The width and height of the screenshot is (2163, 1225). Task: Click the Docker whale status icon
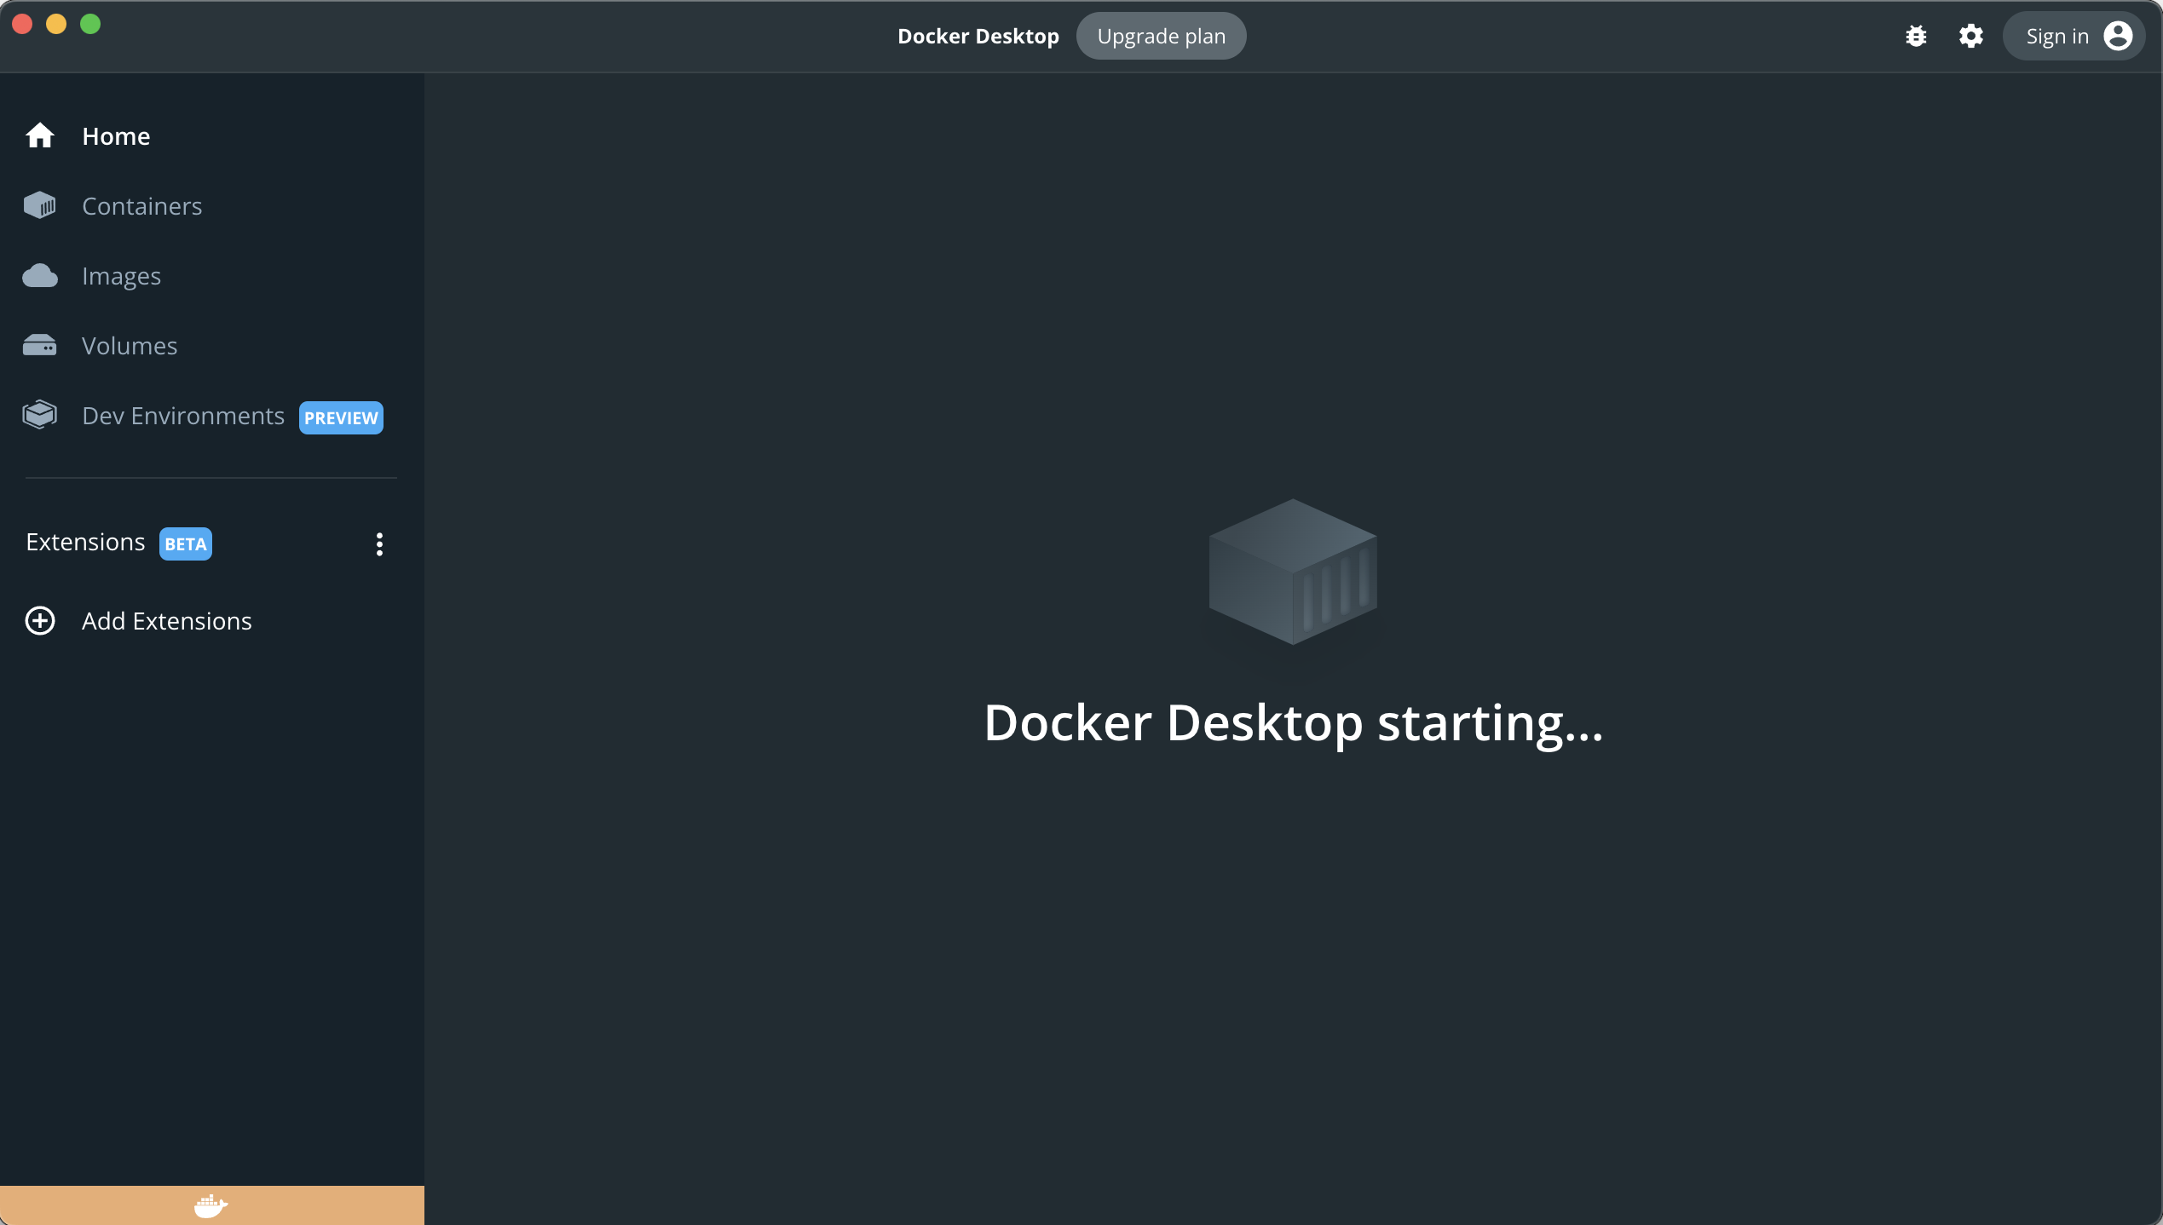tap(211, 1205)
